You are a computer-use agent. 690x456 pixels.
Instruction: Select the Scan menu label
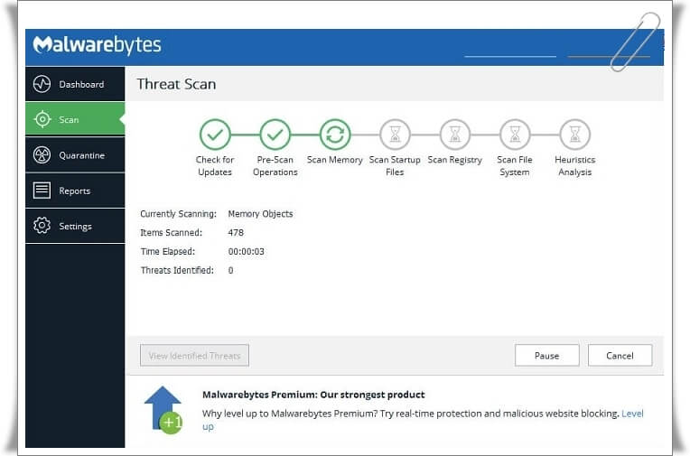[x=69, y=120]
